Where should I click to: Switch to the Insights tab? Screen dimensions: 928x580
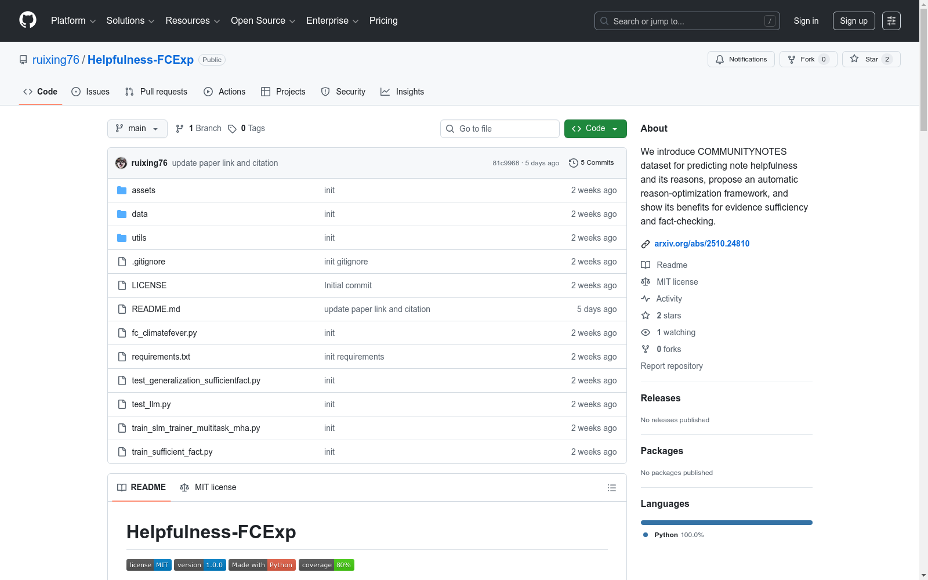[403, 92]
